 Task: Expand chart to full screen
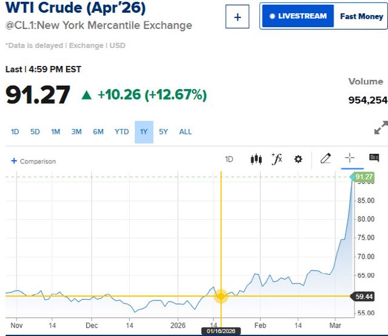[x=381, y=128]
